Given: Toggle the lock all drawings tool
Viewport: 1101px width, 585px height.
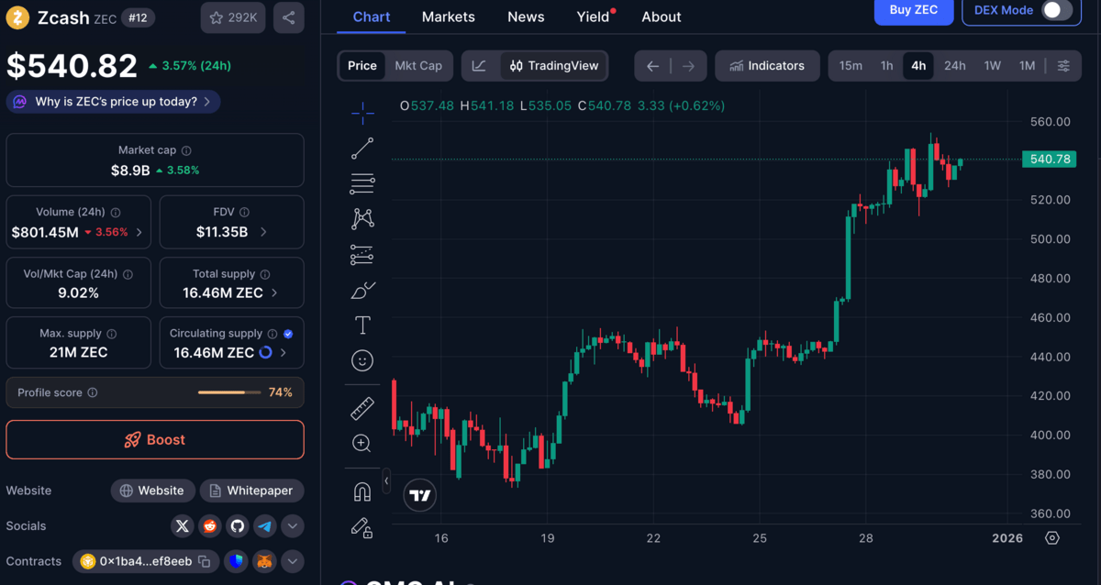Looking at the screenshot, I should [x=362, y=528].
